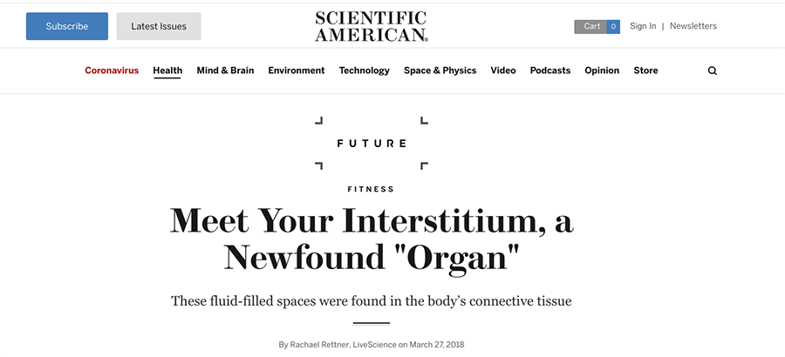Viewport: 785px width, 357px height.
Task: Open the Technology section
Action: coord(365,71)
